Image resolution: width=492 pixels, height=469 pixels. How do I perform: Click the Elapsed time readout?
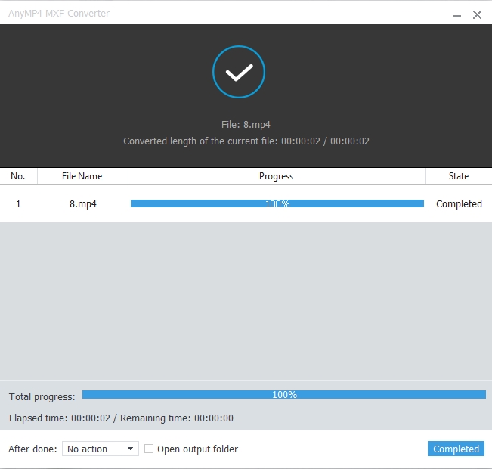coord(121,418)
